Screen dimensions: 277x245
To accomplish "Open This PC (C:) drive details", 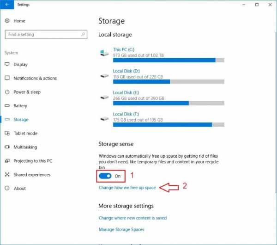I will tap(124, 49).
